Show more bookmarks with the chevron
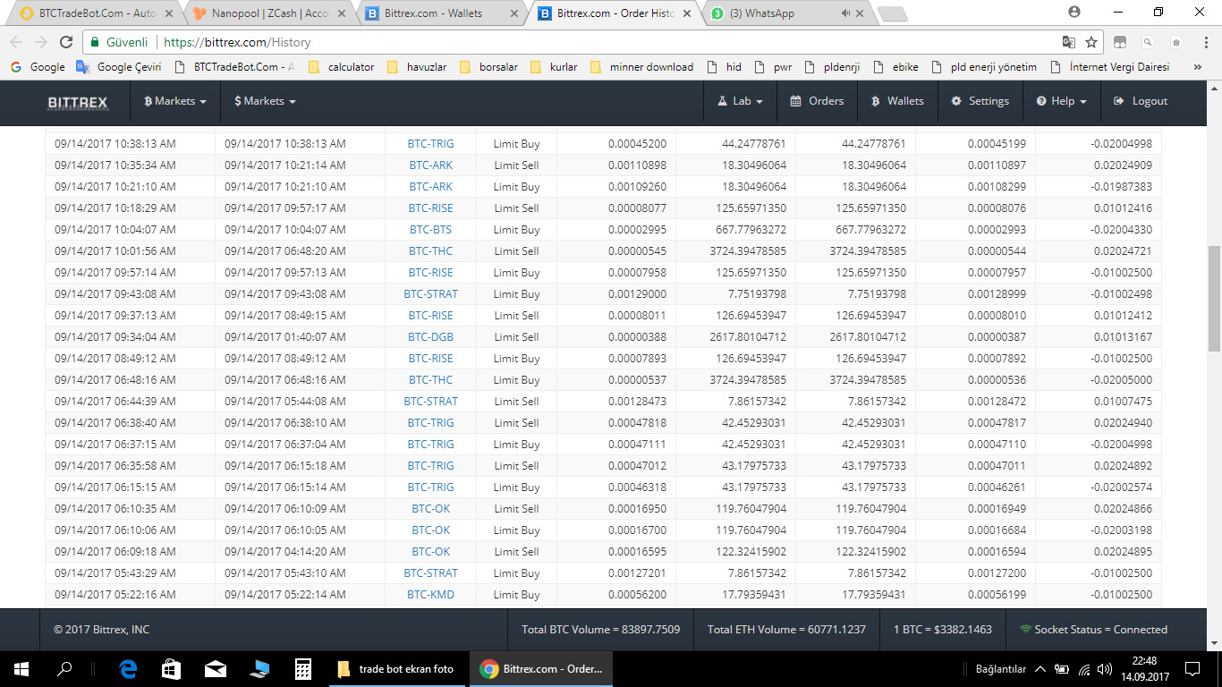The height and width of the screenshot is (687, 1222). pos(1198,67)
